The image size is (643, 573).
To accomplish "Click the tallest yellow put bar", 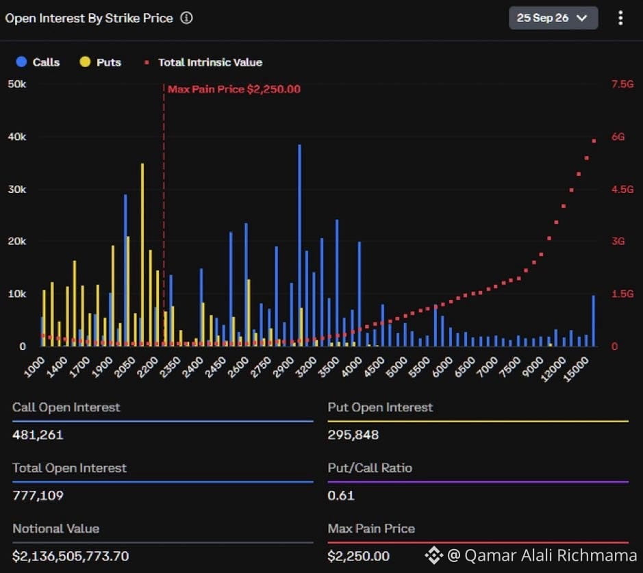I will pos(142,255).
